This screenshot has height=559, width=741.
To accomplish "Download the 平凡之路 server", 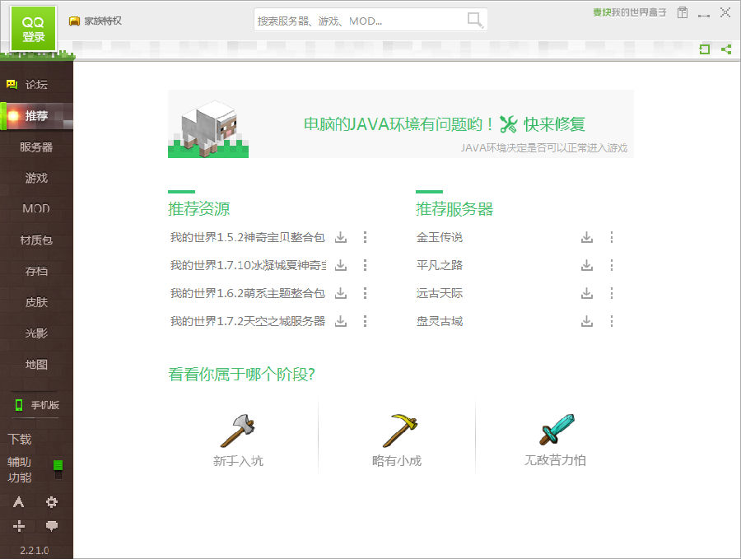I will tap(587, 265).
